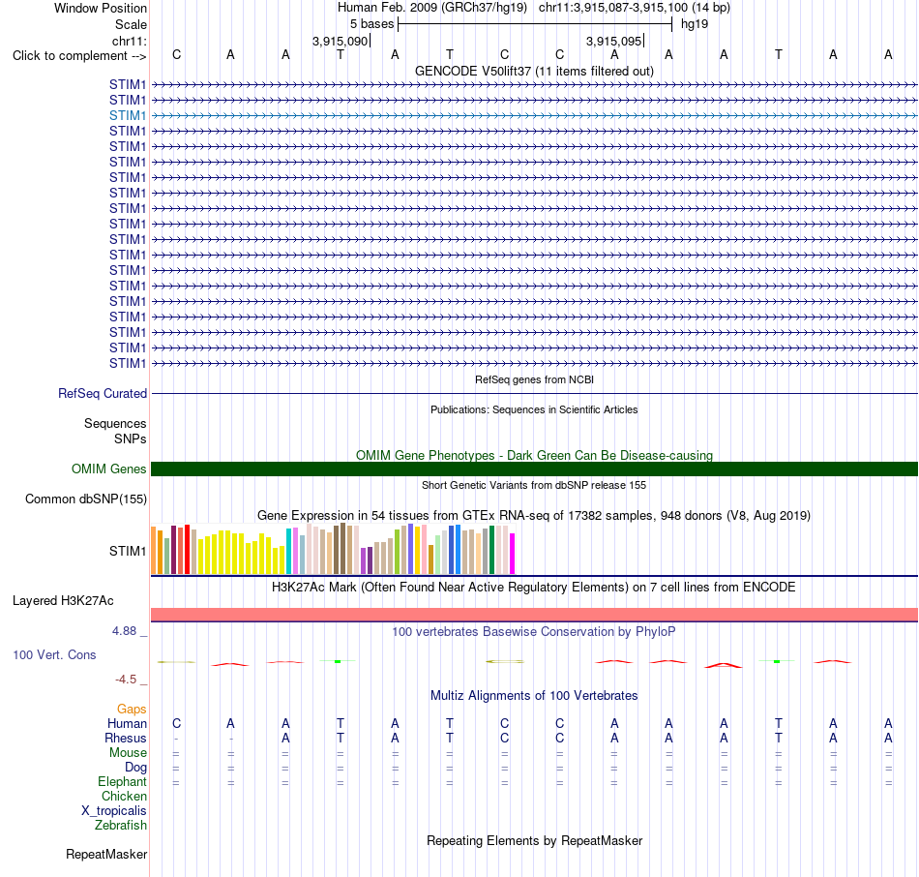Click the hg19 text beside scale bar

click(695, 24)
